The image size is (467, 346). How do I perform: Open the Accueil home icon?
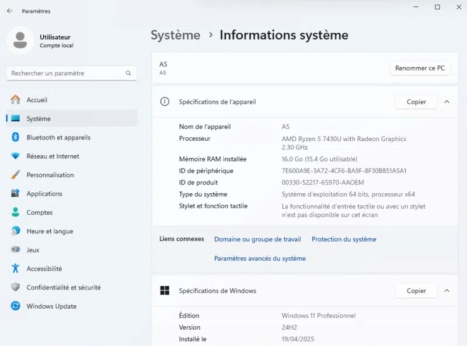point(16,100)
